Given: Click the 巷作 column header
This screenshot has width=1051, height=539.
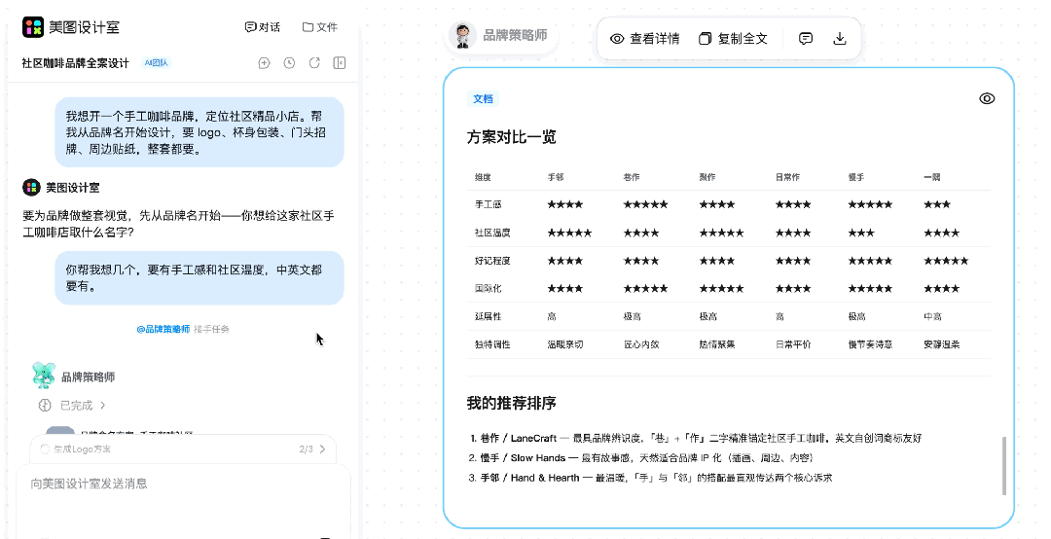Looking at the screenshot, I should click(x=632, y=177).
